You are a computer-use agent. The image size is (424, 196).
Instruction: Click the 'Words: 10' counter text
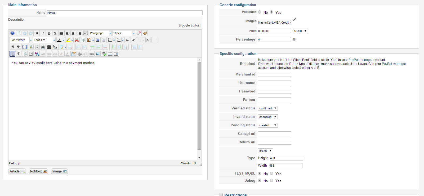click(x=188, y=163)
